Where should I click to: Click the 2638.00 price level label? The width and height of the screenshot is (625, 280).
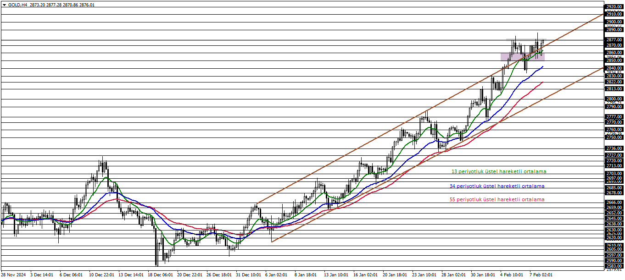(x=614, y=224)
